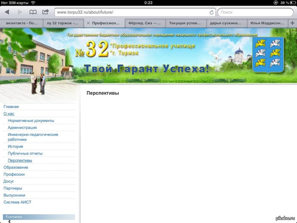This screenshot has width=297, height=223.
Task: Open a new tab with plus icon
Action: coord(292,23)
